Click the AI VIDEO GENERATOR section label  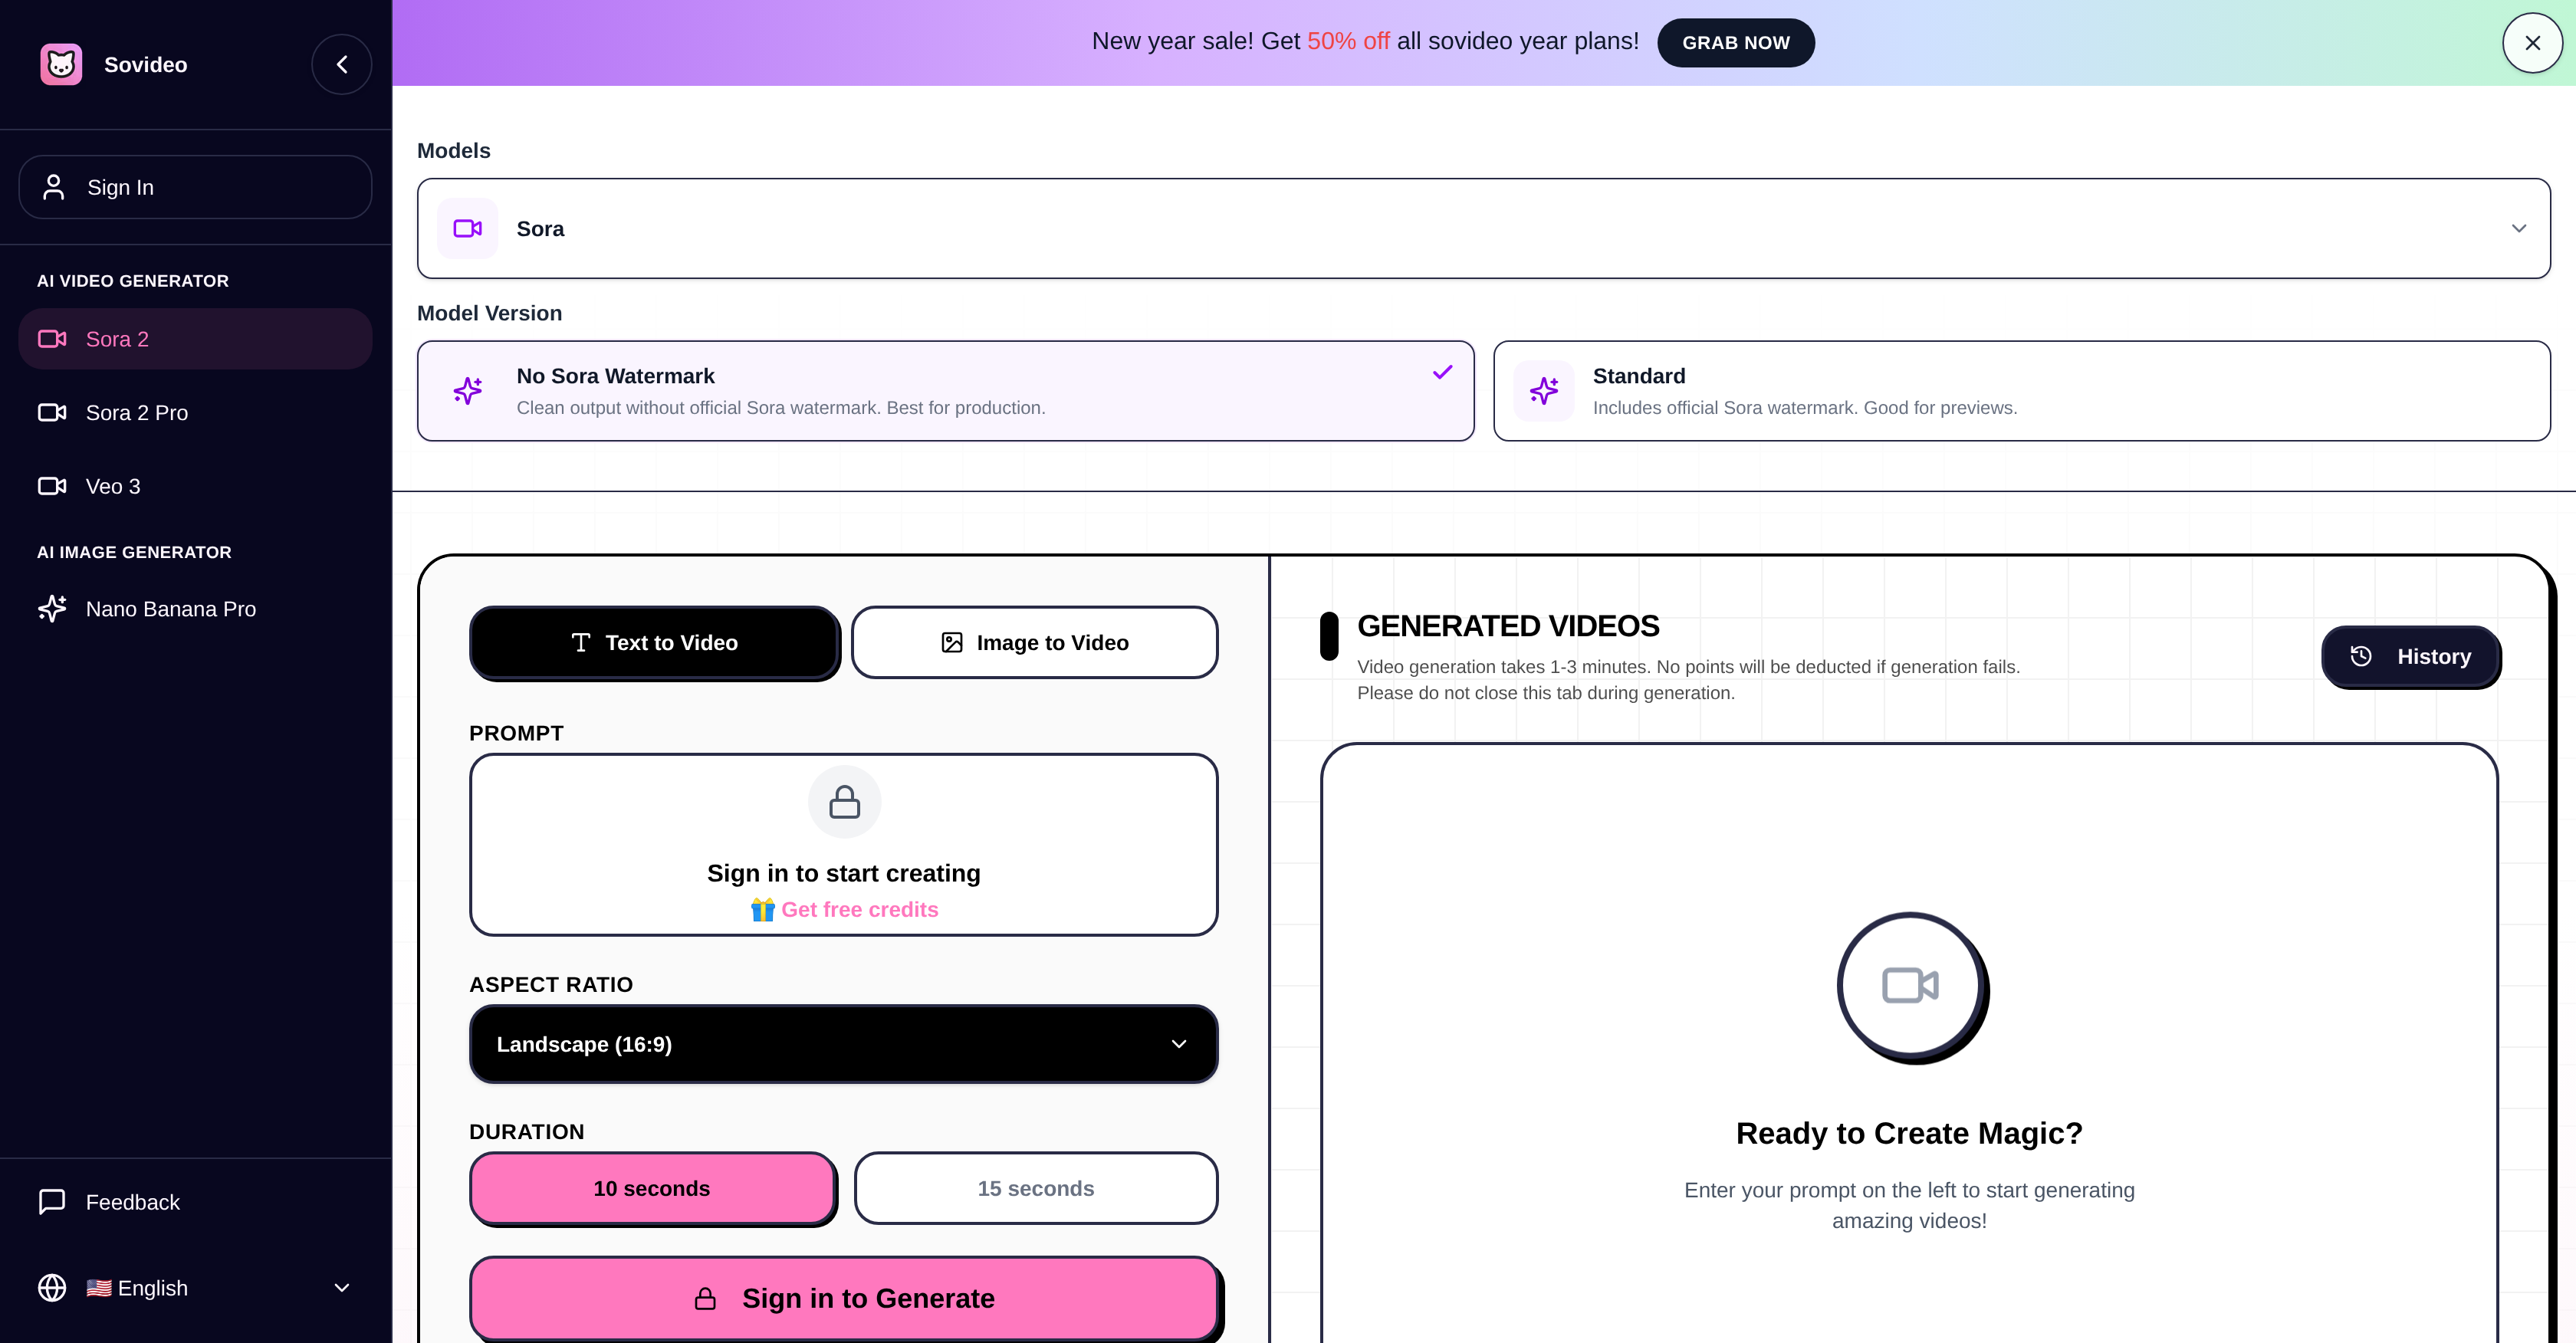point(133,281)
